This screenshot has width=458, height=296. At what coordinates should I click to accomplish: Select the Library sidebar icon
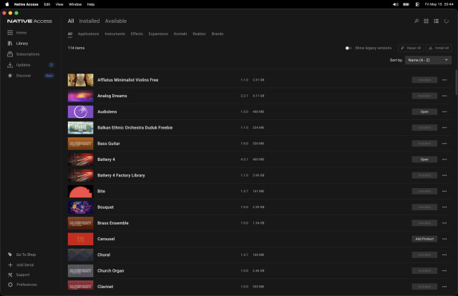pyautogui.click(x=10, y=44)
